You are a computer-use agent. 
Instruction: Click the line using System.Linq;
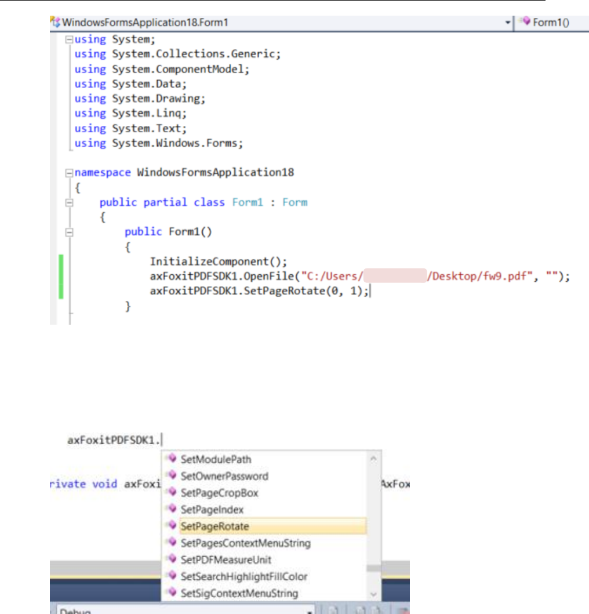pyautogui.click(x=130, y=114)
